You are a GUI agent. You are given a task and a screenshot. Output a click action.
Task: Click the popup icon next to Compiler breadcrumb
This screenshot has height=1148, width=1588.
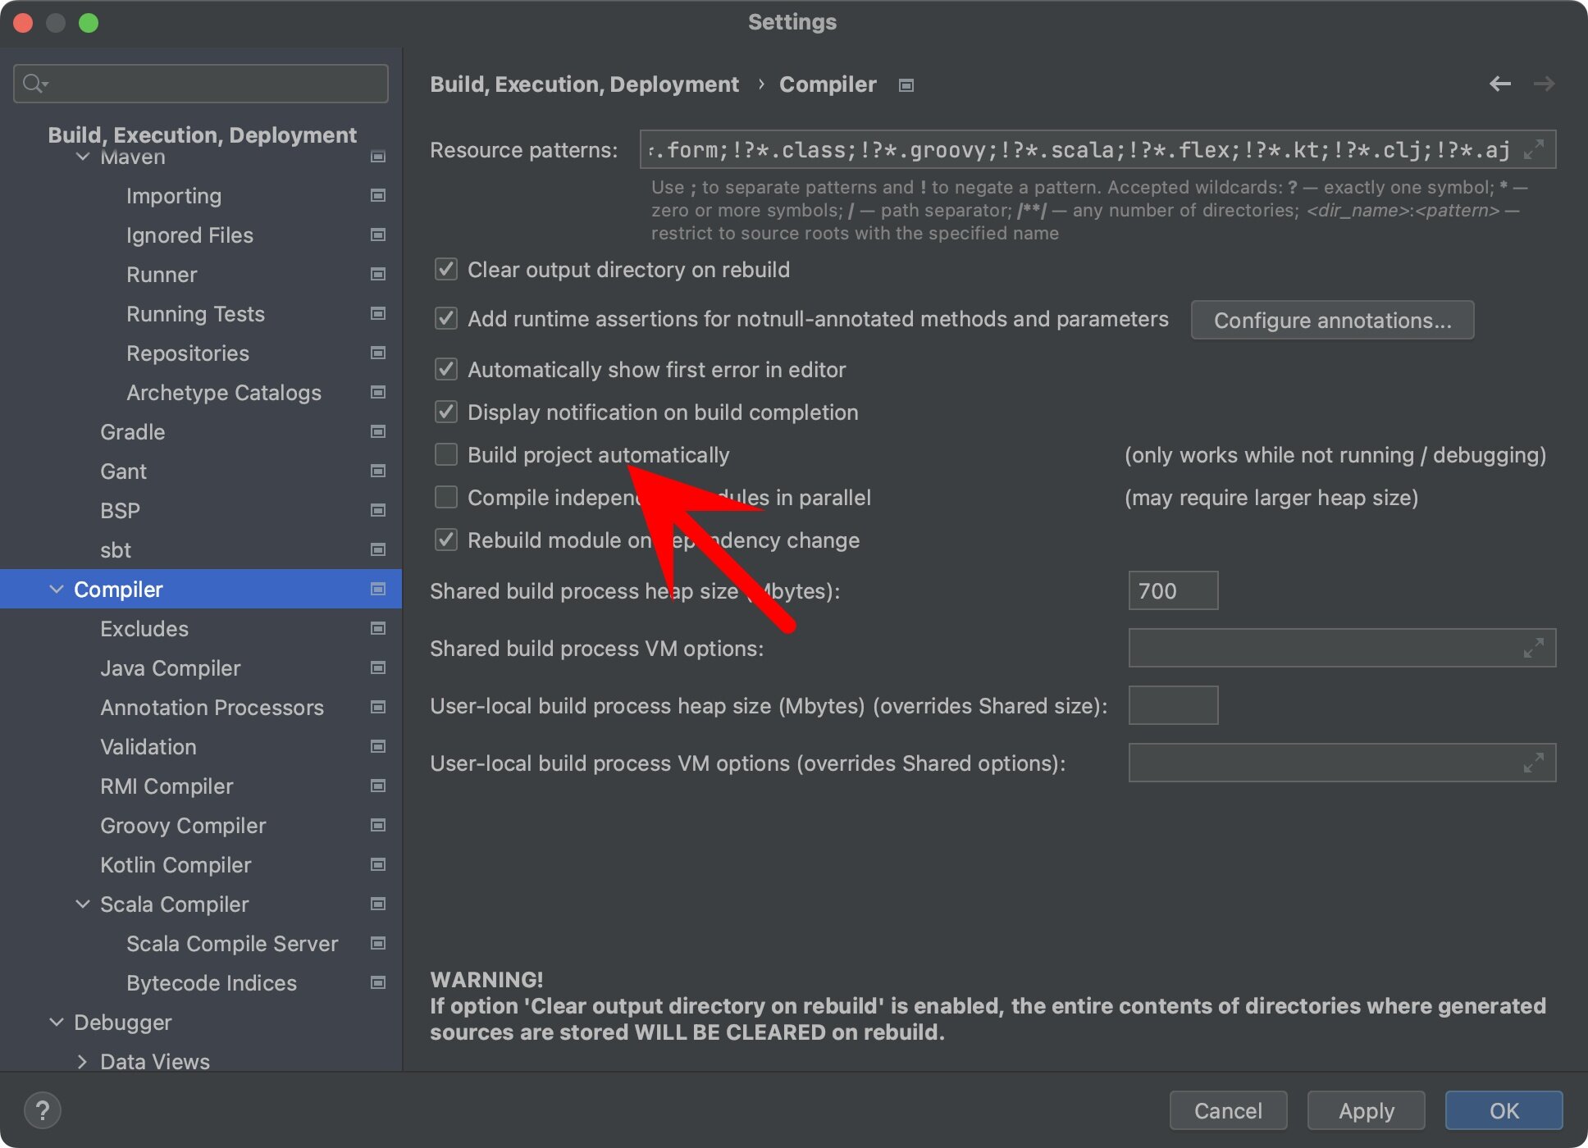[x=906, y=84]
